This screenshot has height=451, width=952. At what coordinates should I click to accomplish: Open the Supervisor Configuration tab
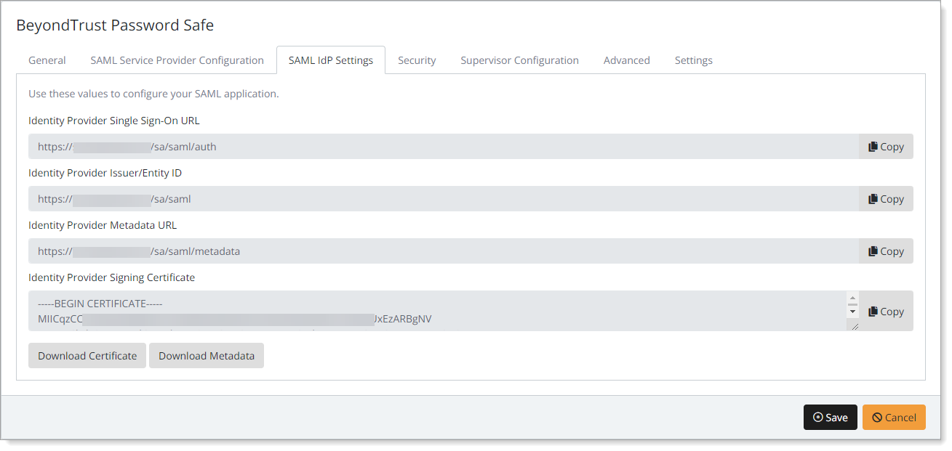pyautogui.click(x=519, y=60)
